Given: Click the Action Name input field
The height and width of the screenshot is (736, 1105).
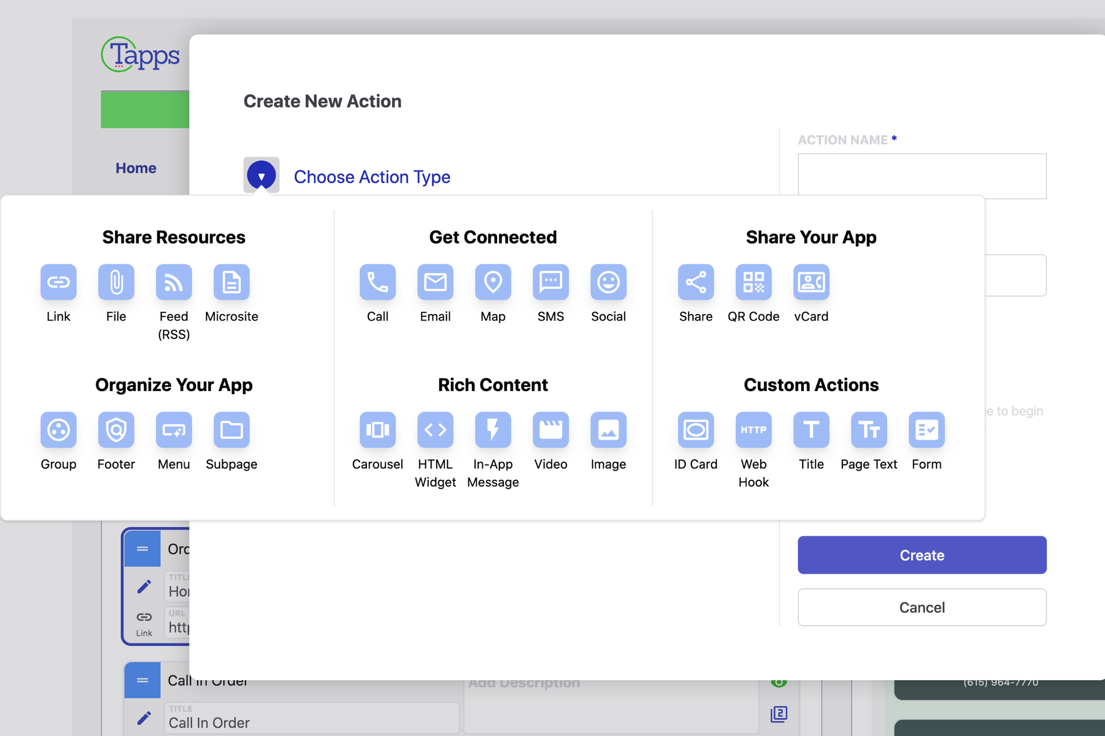Looking at the screenshot, I should click(922, 176).
